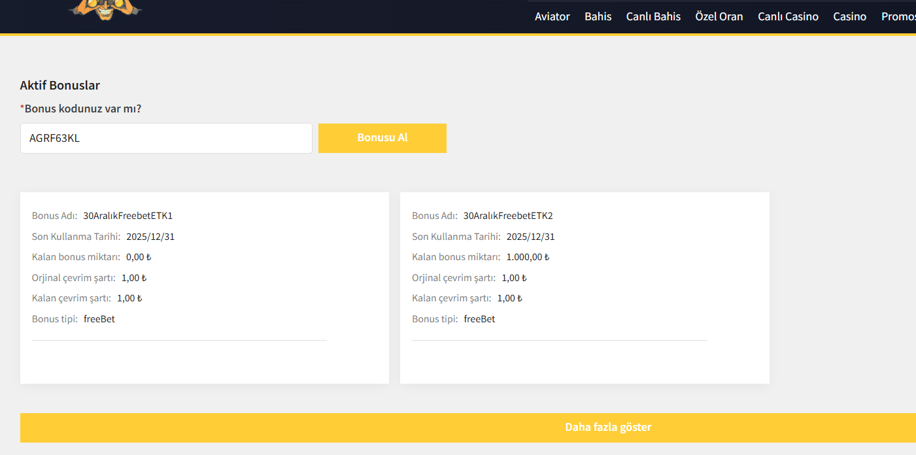Open the Aviator menu item

click(x=552, y=16)
